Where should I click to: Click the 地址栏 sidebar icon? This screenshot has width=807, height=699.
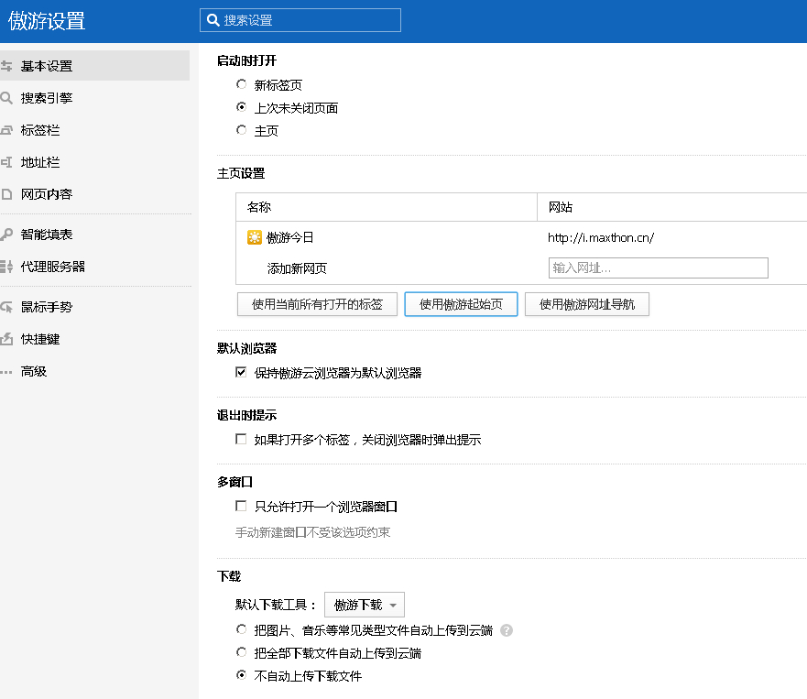pyautogui.click(x=5, y=162)
